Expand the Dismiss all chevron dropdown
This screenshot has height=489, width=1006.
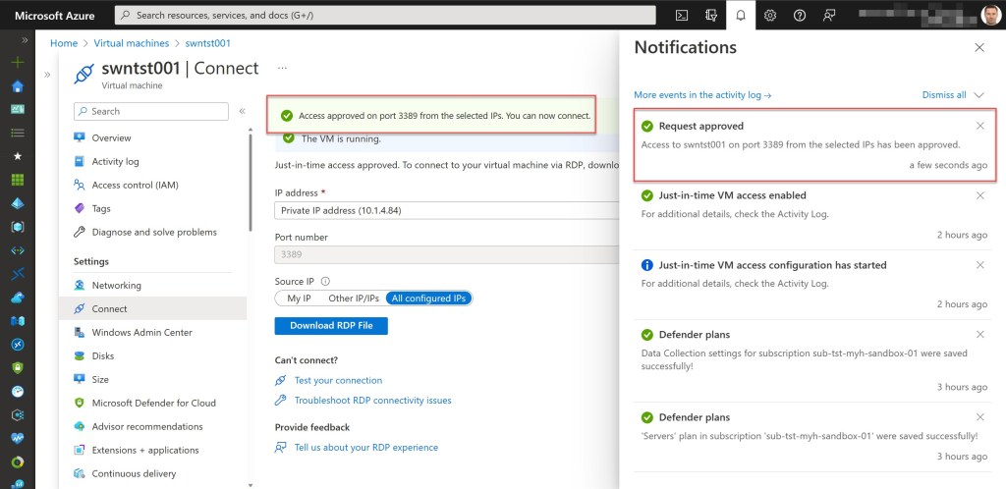[x=978, y=95]
